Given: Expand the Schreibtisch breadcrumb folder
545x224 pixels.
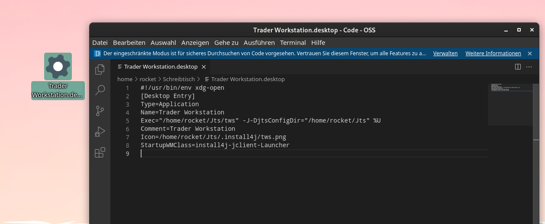Looking at the screenshot, I should coord(179,79).
